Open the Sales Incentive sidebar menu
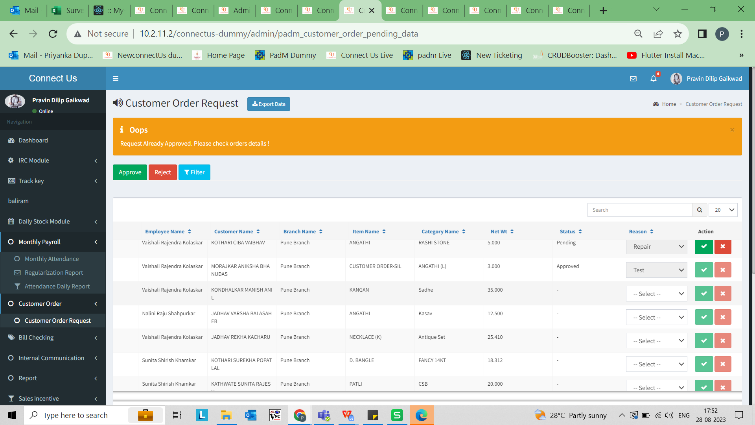This screenshot has height=425, width=755. 53,399
